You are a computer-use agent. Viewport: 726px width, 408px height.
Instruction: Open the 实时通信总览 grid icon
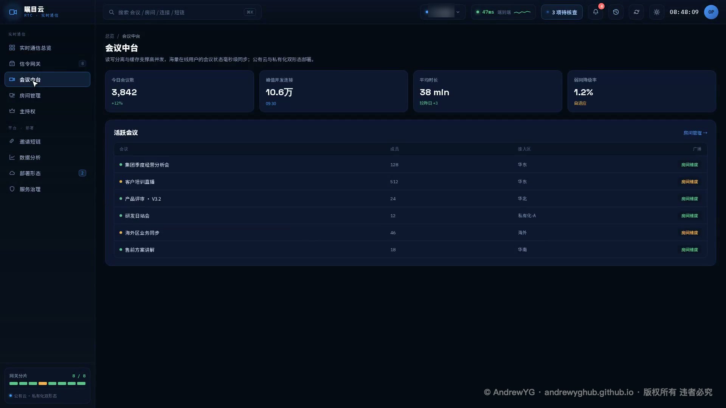pyautogui.click(x=12, y=48)
